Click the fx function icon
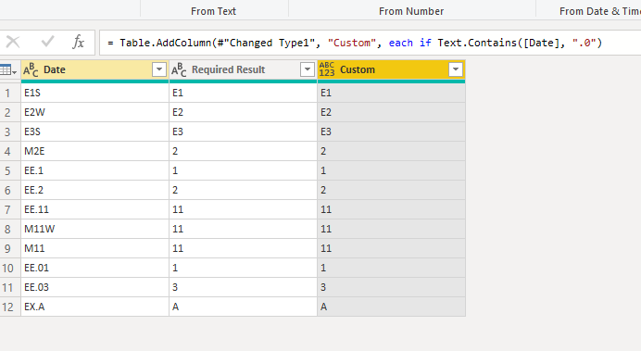The width and height of the screenshot is (641, 351). [78, 42]
